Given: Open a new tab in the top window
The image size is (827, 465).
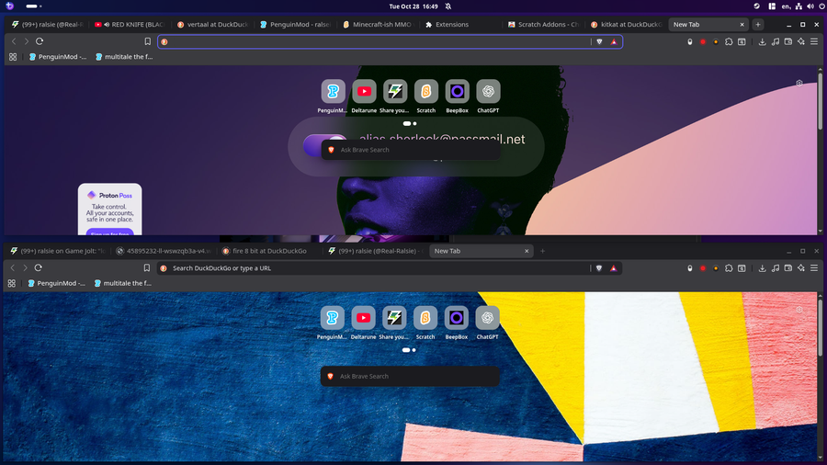Looking at the screenshot, I should click(758, 24).
